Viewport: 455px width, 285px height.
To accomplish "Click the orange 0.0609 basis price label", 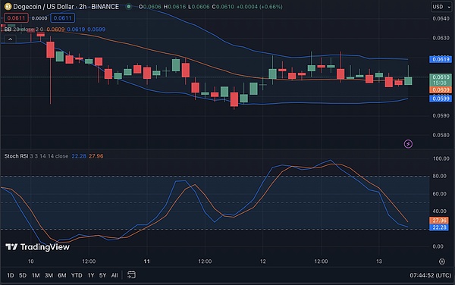I will pyautogui.click(x=441, y=90).
